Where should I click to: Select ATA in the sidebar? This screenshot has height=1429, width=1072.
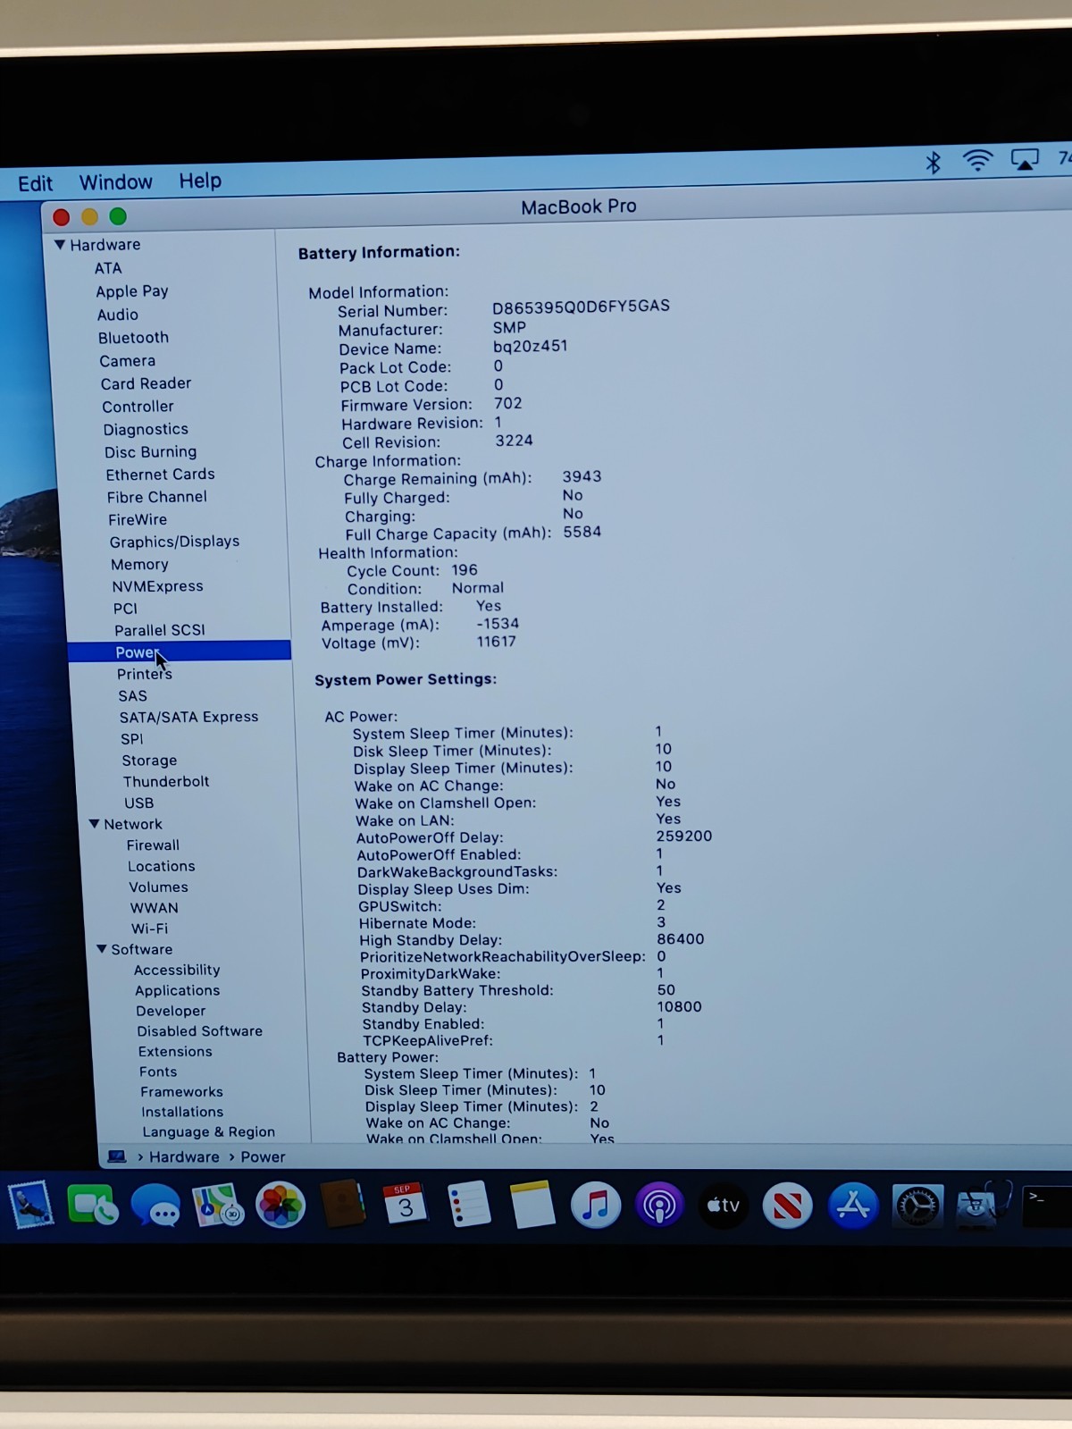point(108,268)
